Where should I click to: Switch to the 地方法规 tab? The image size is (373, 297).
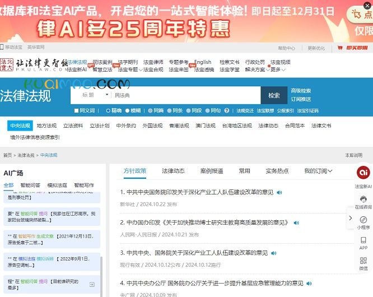[46, 126]
